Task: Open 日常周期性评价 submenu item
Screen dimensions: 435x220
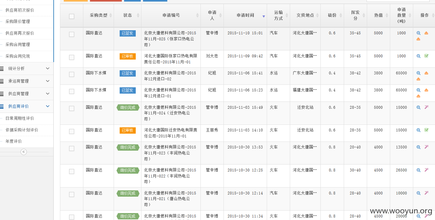Action: (x=20, y=118)
